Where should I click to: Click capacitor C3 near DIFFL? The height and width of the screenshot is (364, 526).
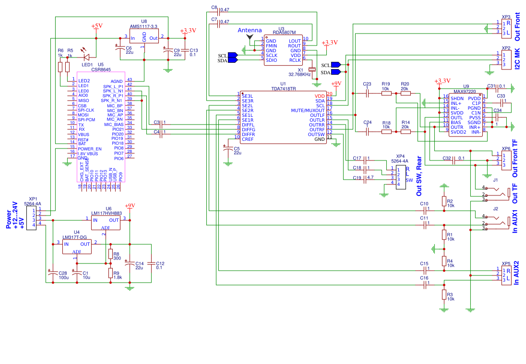pyautogui.click(x=162, y=125)
